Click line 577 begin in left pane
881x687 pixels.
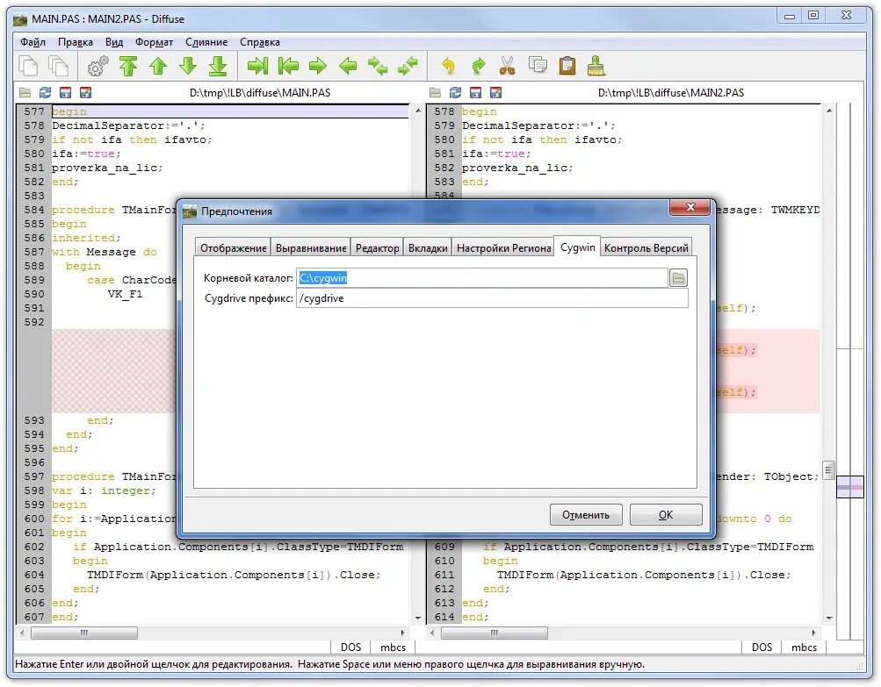(x=230, y=111)
